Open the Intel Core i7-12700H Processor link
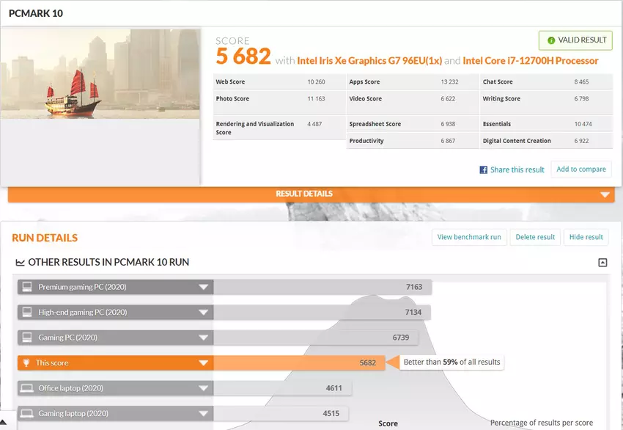Viewport: 623px width, 430px height. click(x=531, y=61)
